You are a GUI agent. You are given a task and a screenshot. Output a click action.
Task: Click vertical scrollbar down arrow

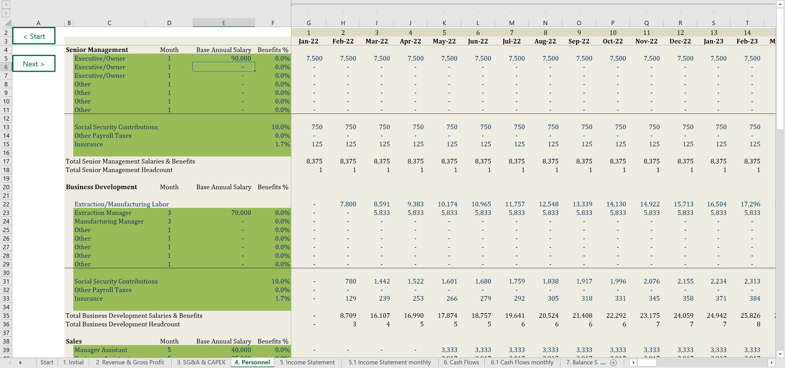click(780, 354)
